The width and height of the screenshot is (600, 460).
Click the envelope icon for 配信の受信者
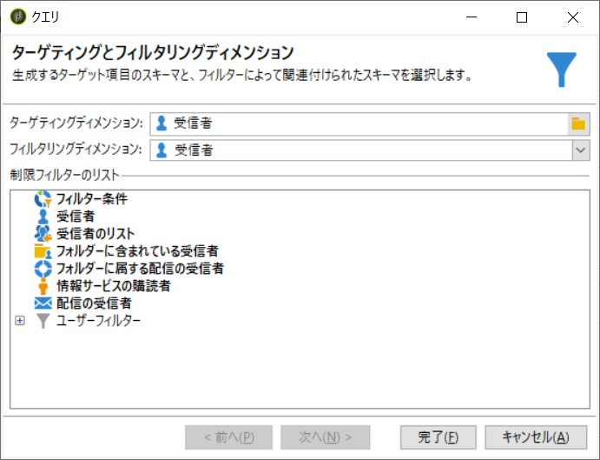tap(43, 303)
